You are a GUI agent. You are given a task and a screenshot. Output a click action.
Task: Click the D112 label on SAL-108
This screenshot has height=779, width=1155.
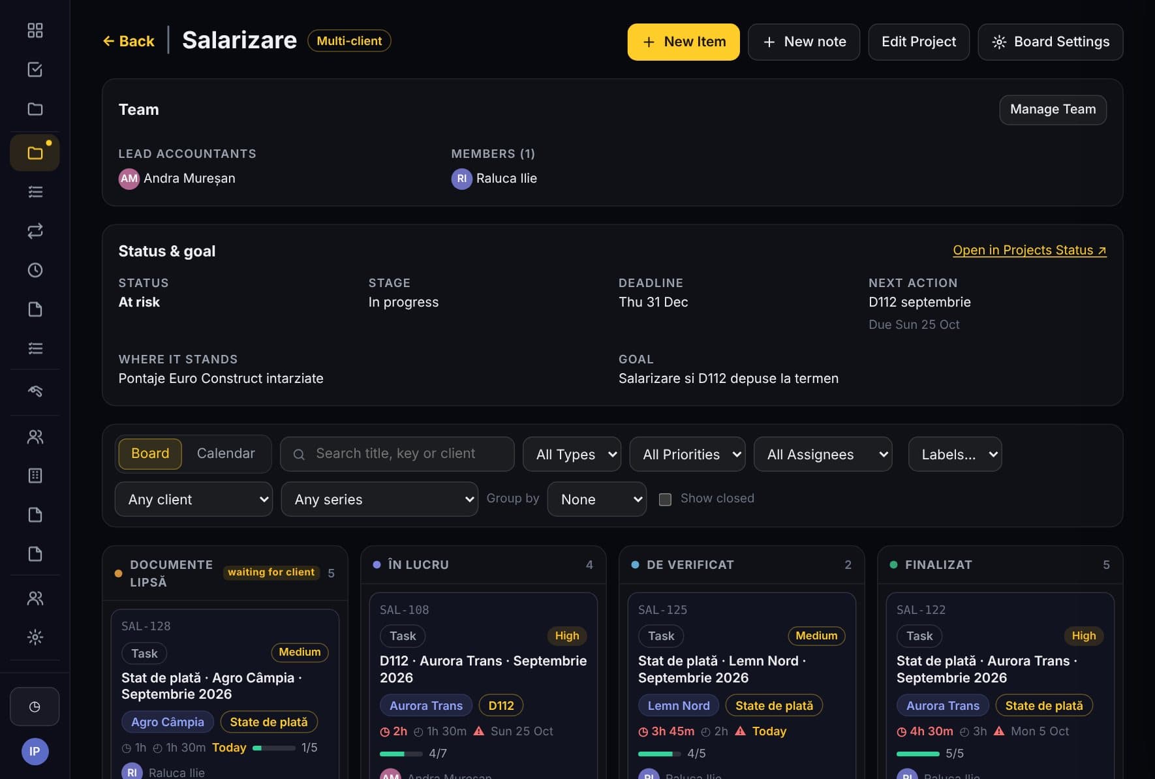tap(501, 706)
